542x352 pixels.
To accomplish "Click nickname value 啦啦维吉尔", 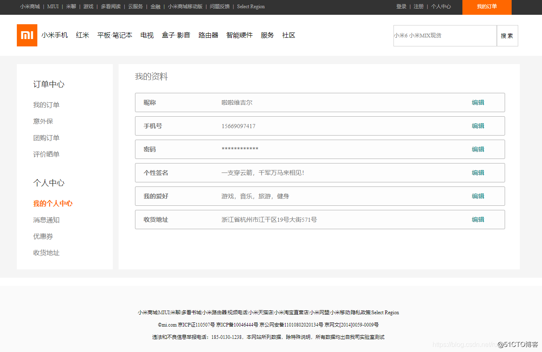I will [237, 103].
